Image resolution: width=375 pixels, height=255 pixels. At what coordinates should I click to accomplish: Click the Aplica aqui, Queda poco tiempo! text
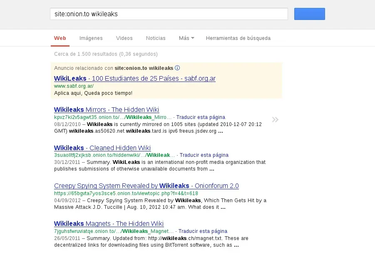(x=93, y=93)
